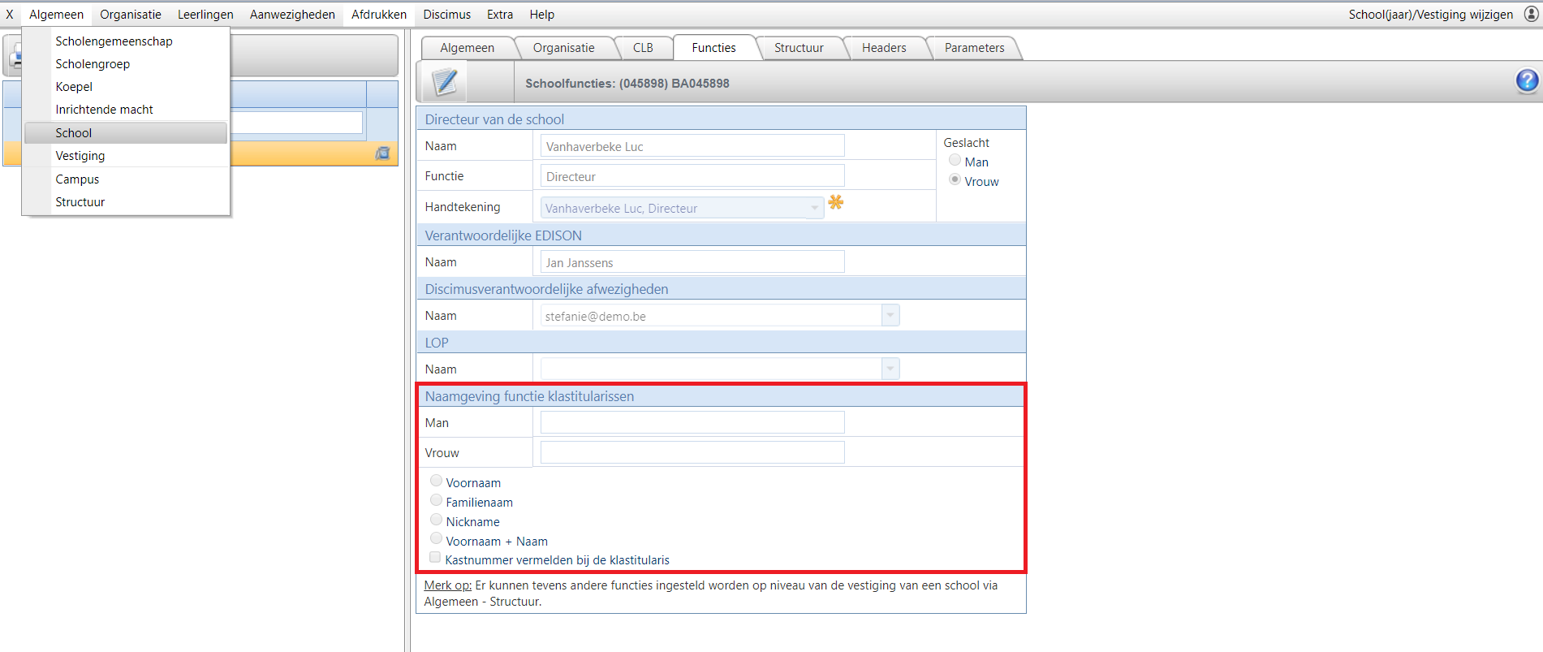Switch to the Parameters tab
The image size is (1543, 652).
coord(974,48)
